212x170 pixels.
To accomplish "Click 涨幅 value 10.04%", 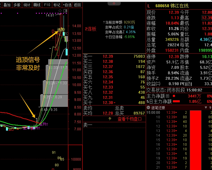I will [x=172, y=23].
